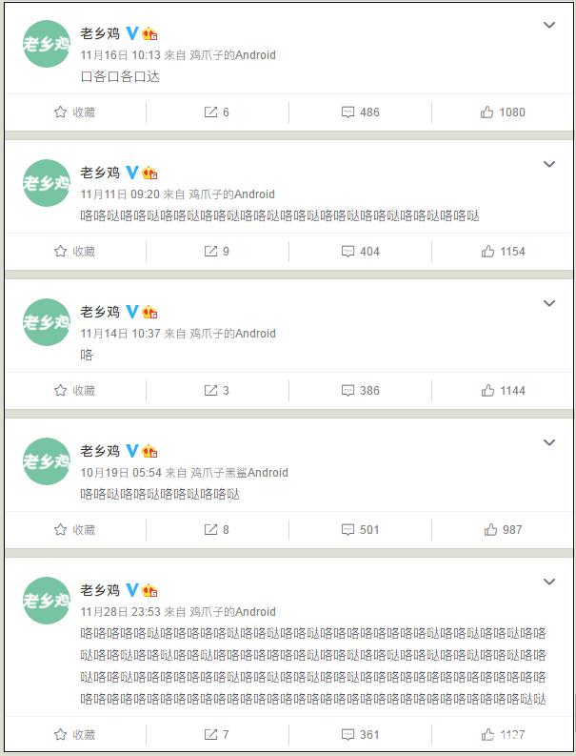Expand options chevron on 11月28日 post
This screenshot has height=756, width=576.
click(549, 582)
